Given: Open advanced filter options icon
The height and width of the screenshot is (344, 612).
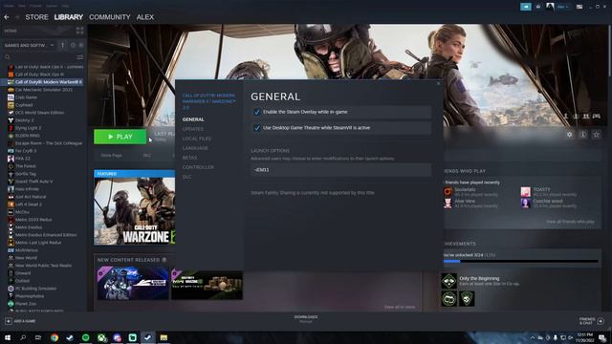Looking at the screenshot, I should click(x=80, y=57).
